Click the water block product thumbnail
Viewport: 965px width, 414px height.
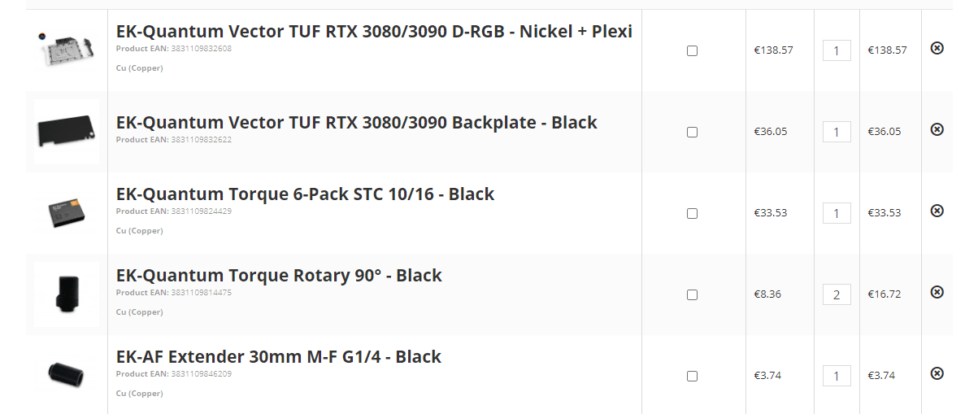coord(67,50)
